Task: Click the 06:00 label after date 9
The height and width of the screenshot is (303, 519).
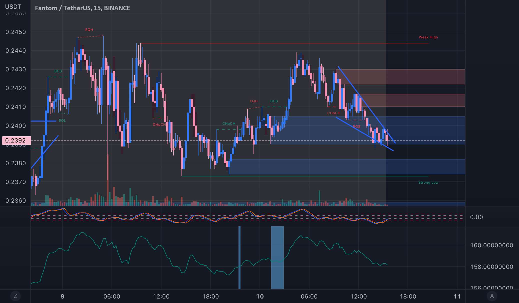Action: (112, 297)
